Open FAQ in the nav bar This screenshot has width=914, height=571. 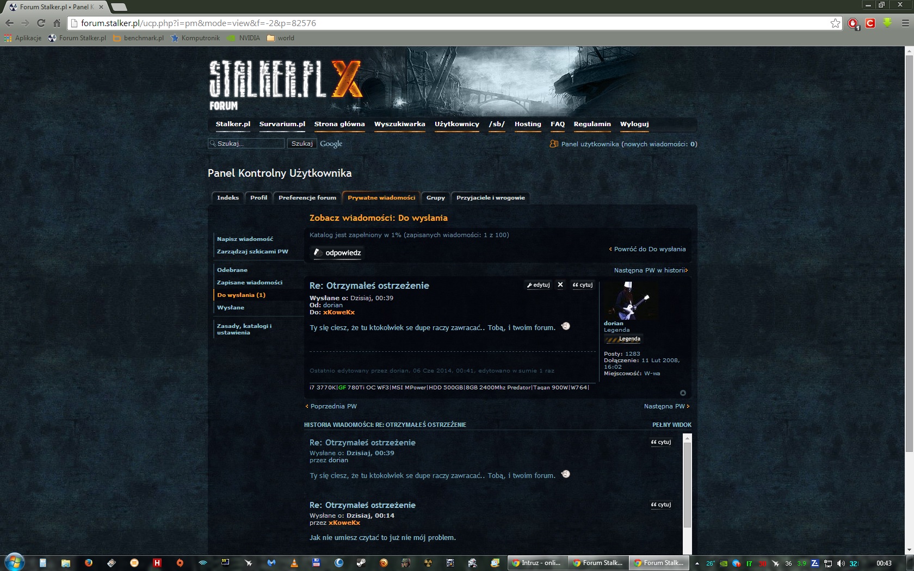click(558, 124)
